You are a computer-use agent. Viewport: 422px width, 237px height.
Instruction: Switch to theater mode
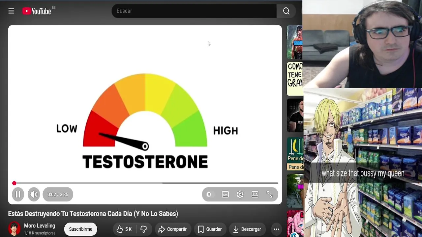point(255,195)
